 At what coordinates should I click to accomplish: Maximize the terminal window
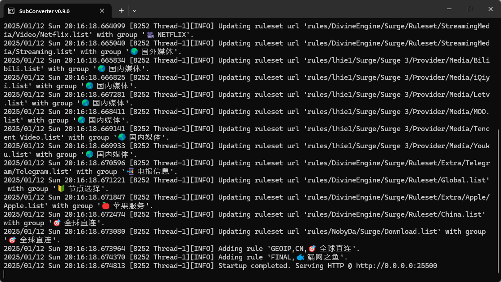(469, 9)
